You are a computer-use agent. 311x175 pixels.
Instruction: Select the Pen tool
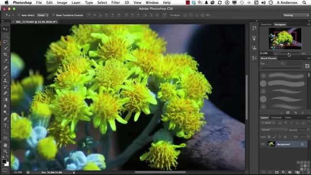pyautogui.click(x=5, y=119)
